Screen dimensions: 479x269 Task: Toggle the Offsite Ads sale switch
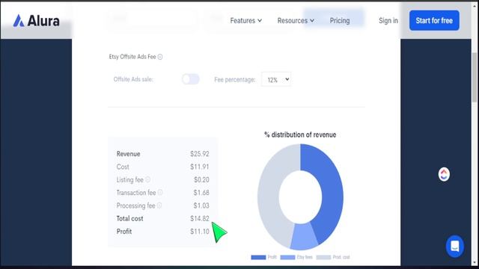click(190, 79)
